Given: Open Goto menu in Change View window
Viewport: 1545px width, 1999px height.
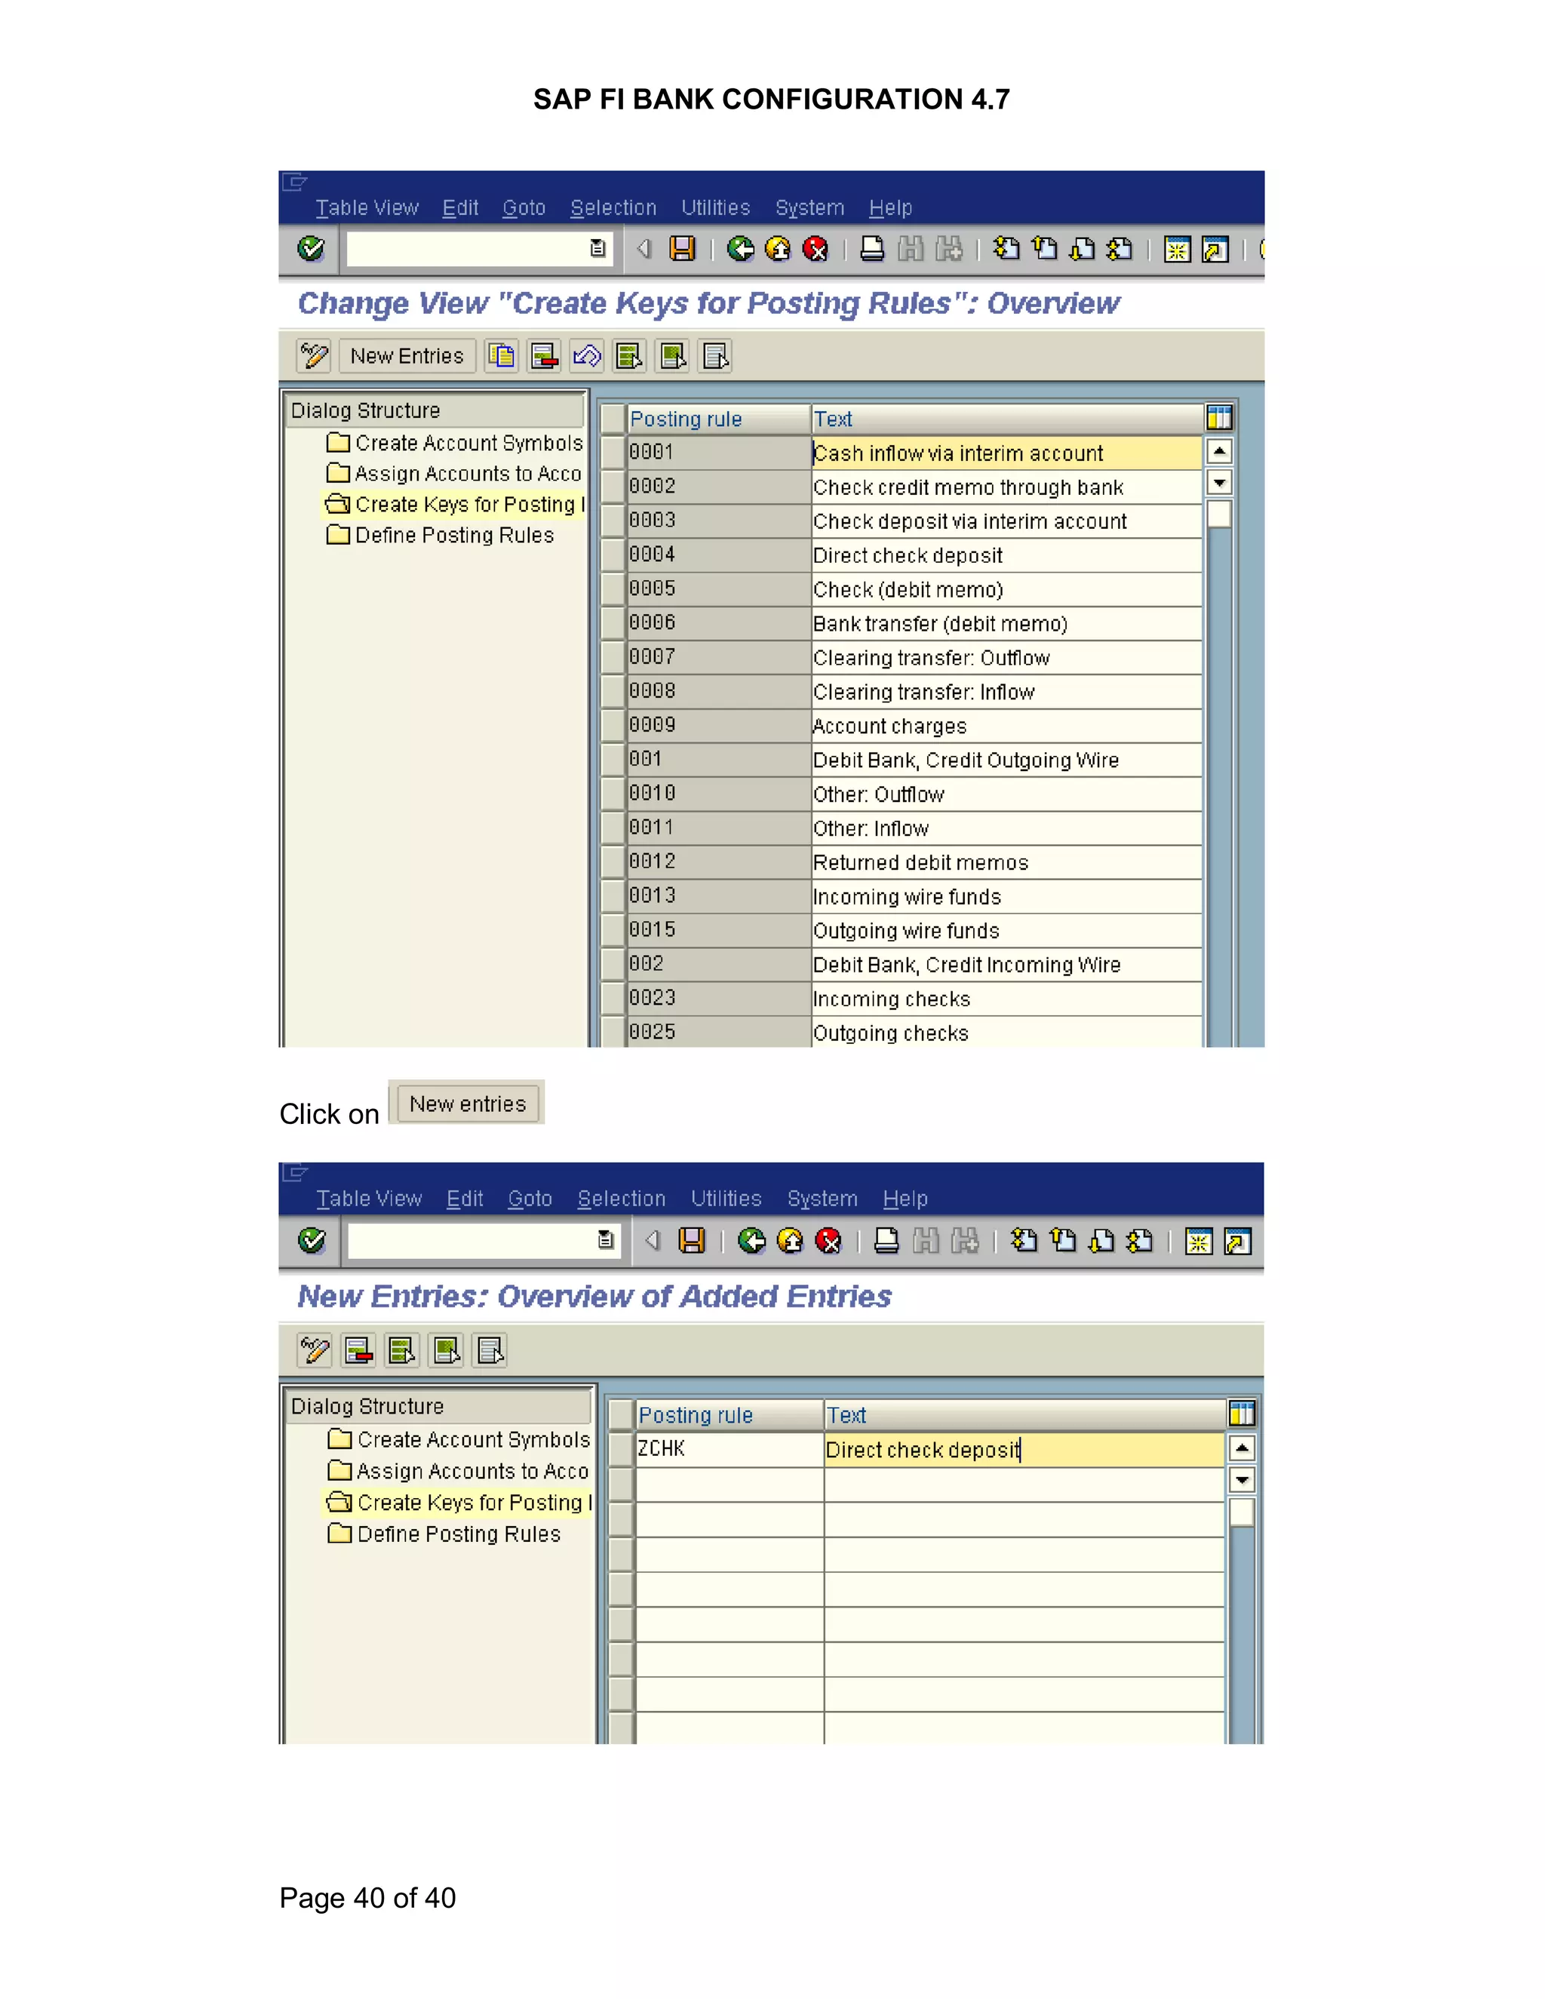Looking at the screenshot, I should 524,207.
